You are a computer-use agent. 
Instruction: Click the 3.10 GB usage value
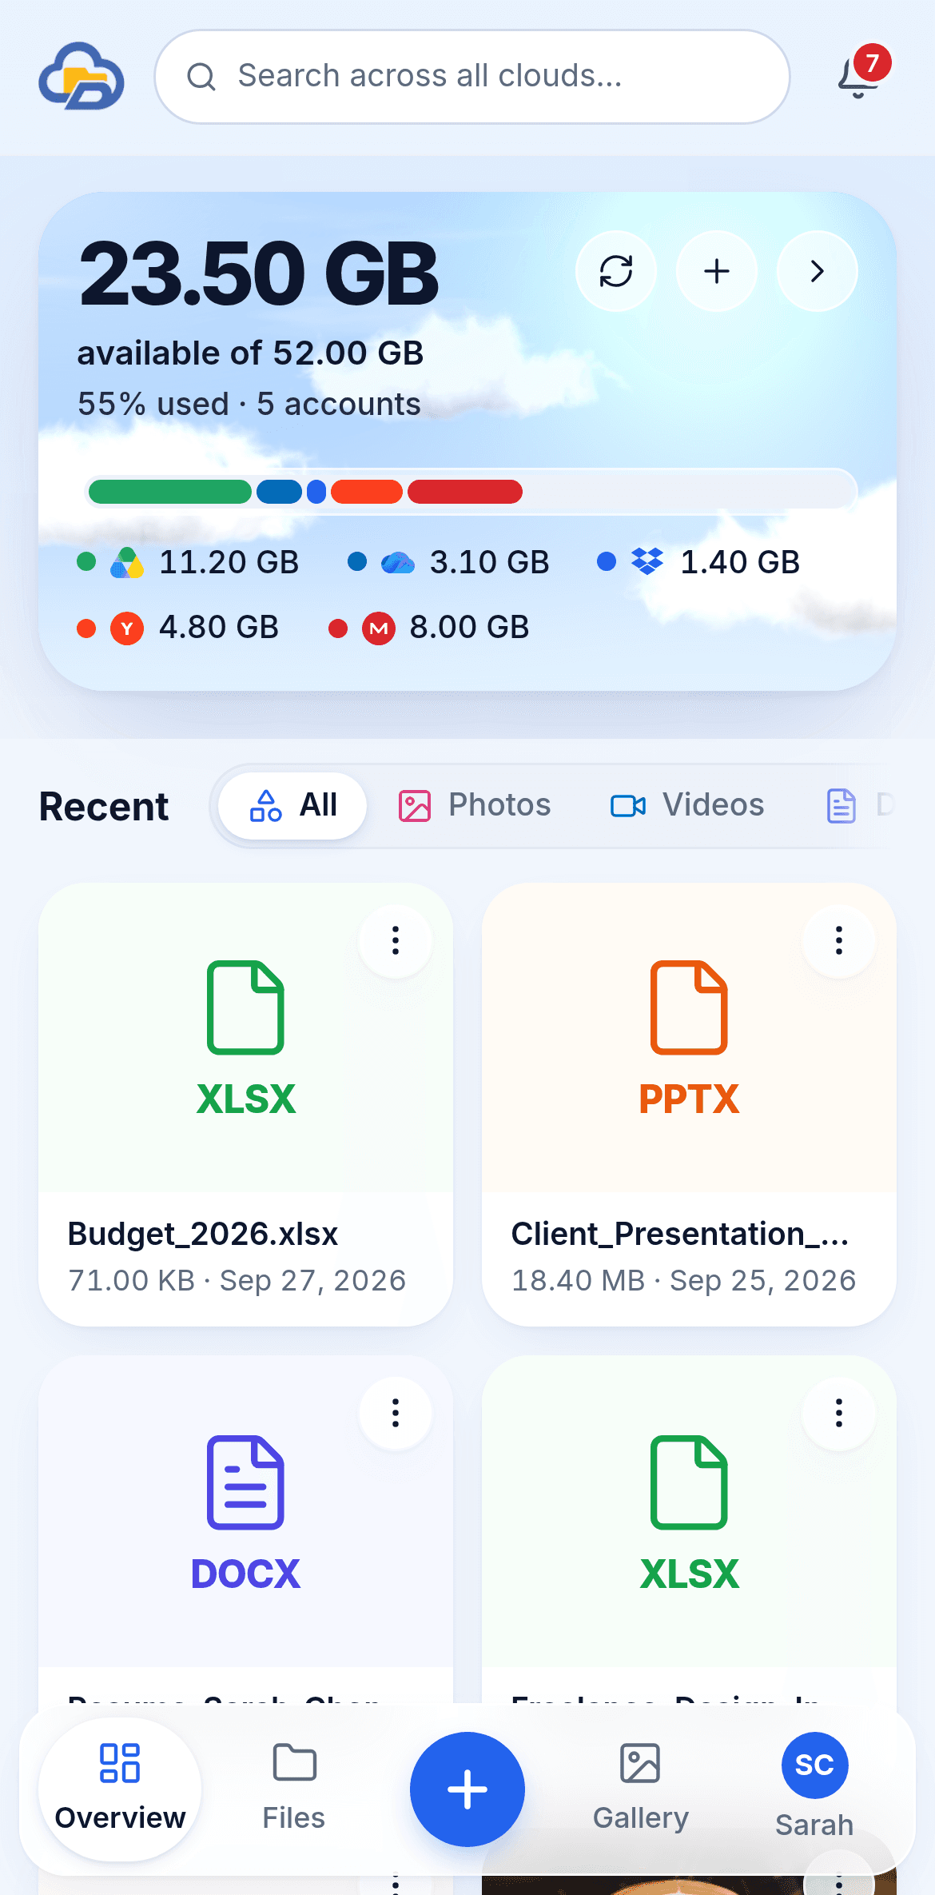coord(490,562)
